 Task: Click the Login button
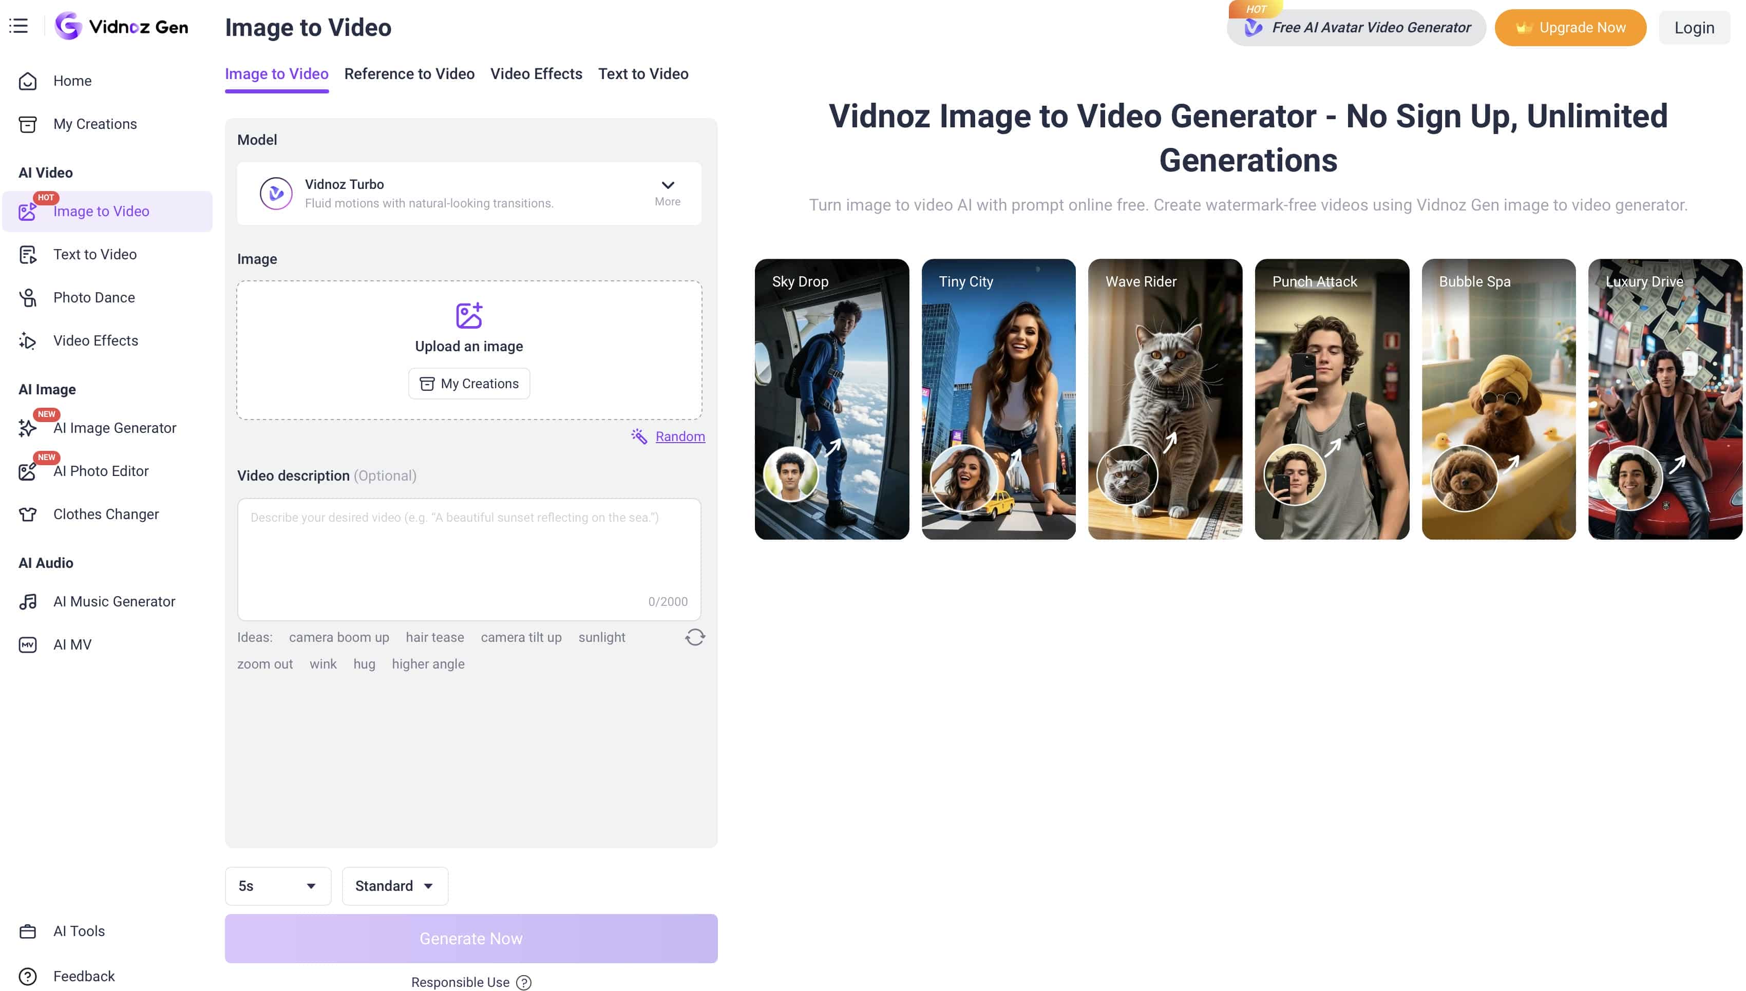pos(1694,27)
